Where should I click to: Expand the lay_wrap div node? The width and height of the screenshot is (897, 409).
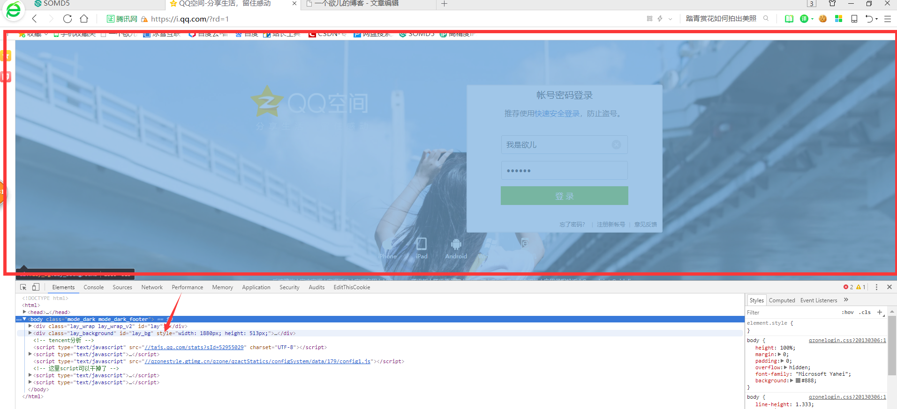click(x=30, y=326)
